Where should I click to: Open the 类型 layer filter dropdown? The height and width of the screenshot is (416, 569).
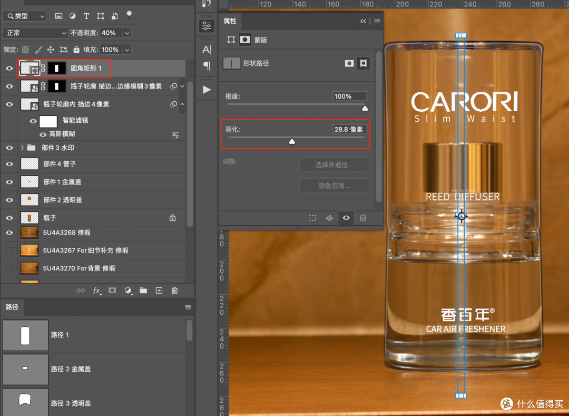point(25,16)
